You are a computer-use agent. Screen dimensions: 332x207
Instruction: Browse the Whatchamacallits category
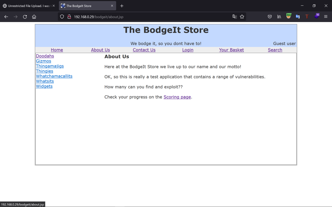pyautogui.click(x=54, y=76)
